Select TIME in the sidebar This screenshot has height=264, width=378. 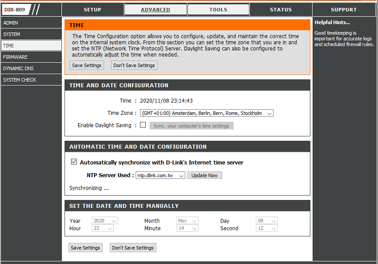pos(31,46)
